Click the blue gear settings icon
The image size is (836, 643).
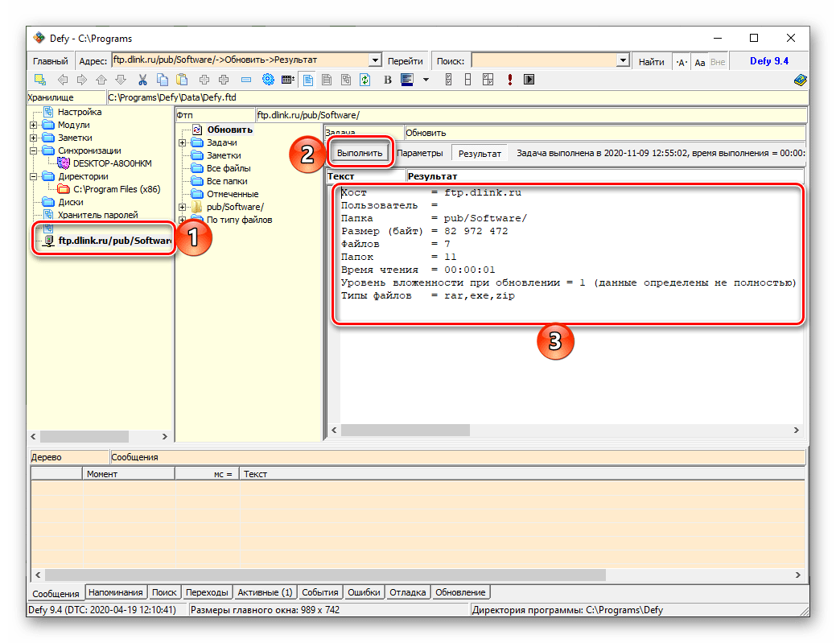(268, 80)
